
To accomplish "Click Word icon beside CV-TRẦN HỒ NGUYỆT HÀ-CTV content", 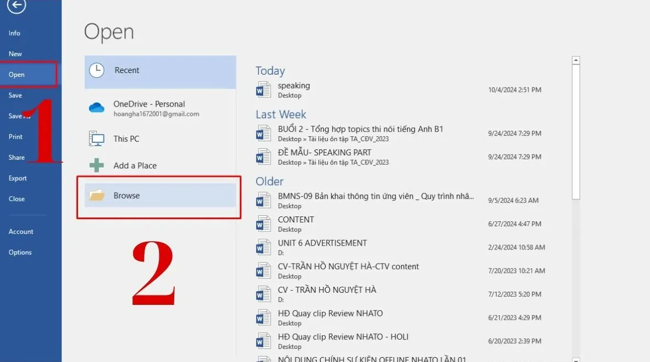I will pos(263,271).
